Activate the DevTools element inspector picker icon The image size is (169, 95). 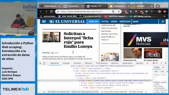click(x=40, y=63)
